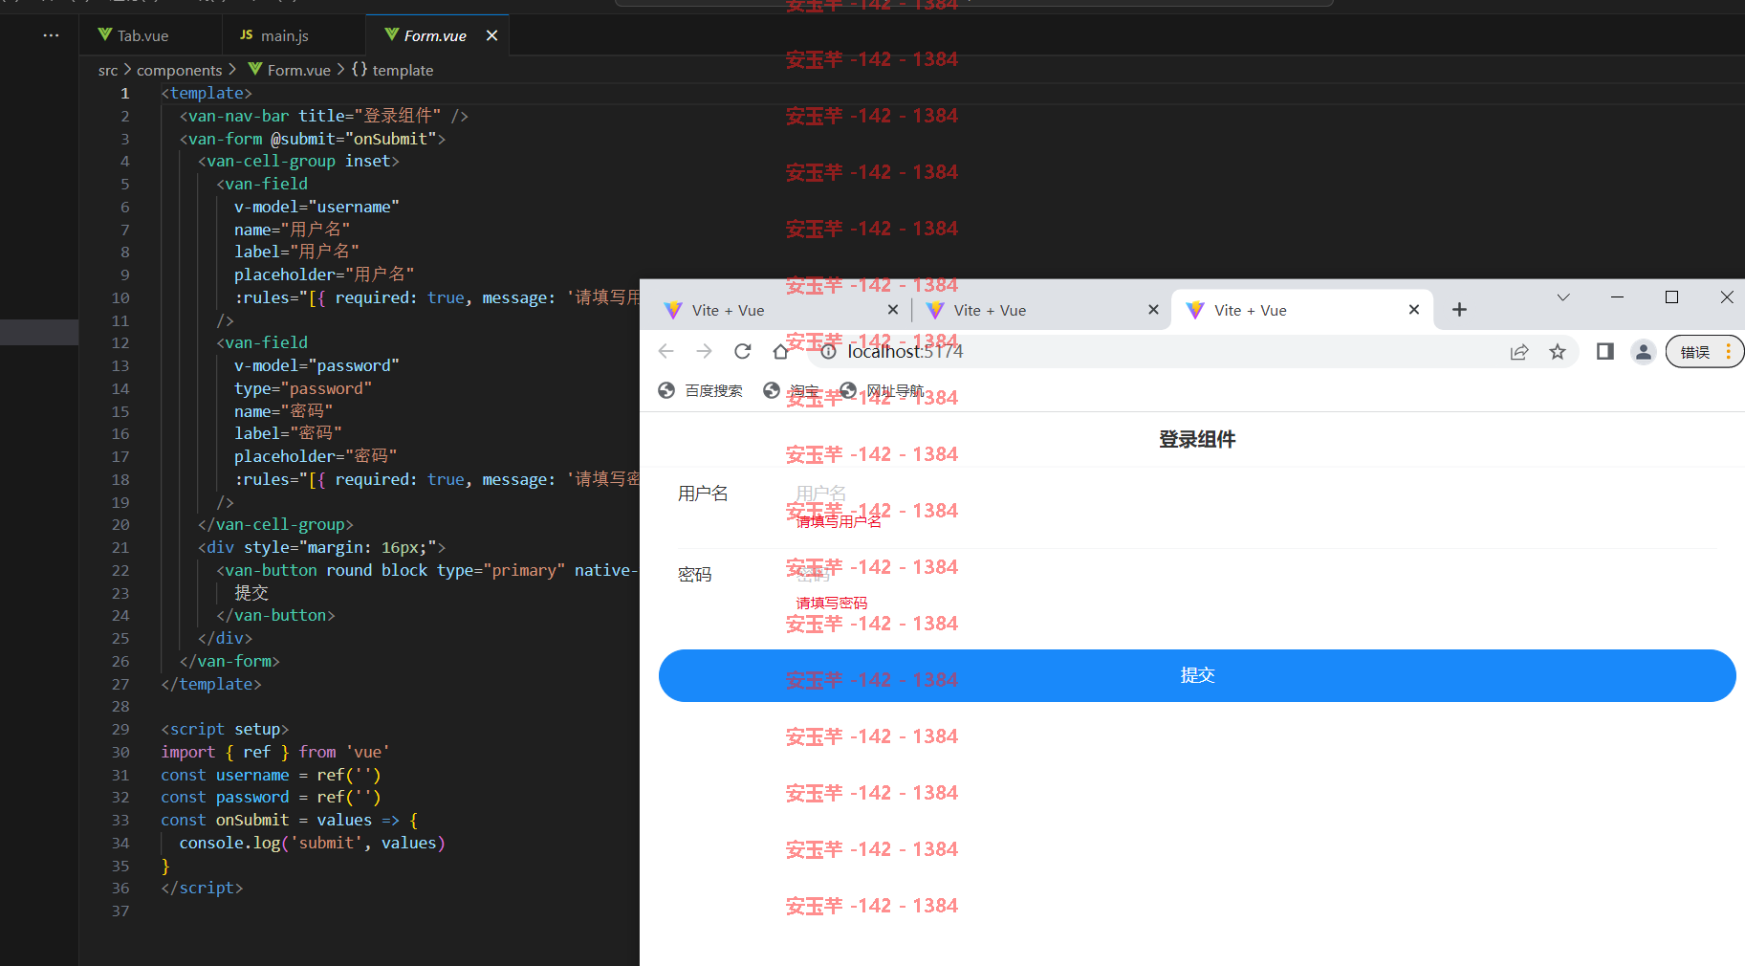Reload the localhost page
This screenshot has height=966, width=1745.
click(743, 351)
